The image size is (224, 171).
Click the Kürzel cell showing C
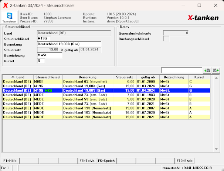[199, 81]
